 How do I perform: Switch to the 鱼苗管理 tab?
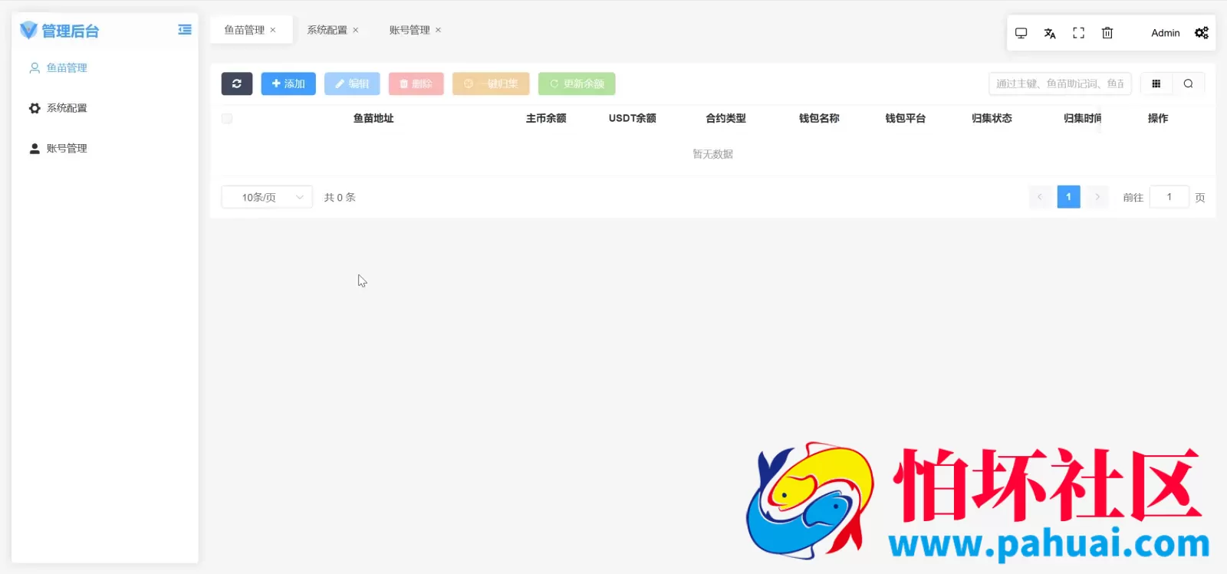(x=244, y=30)
